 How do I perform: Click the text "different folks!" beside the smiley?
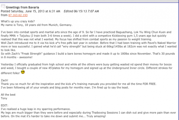coord(10,73)
